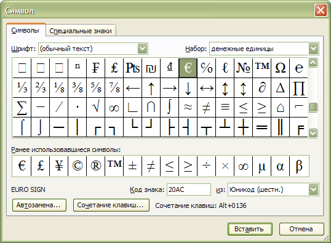Pick the dong sign ₫ symbol
Image resolution: width=331 pixels, height=243 pixels.
170,68
